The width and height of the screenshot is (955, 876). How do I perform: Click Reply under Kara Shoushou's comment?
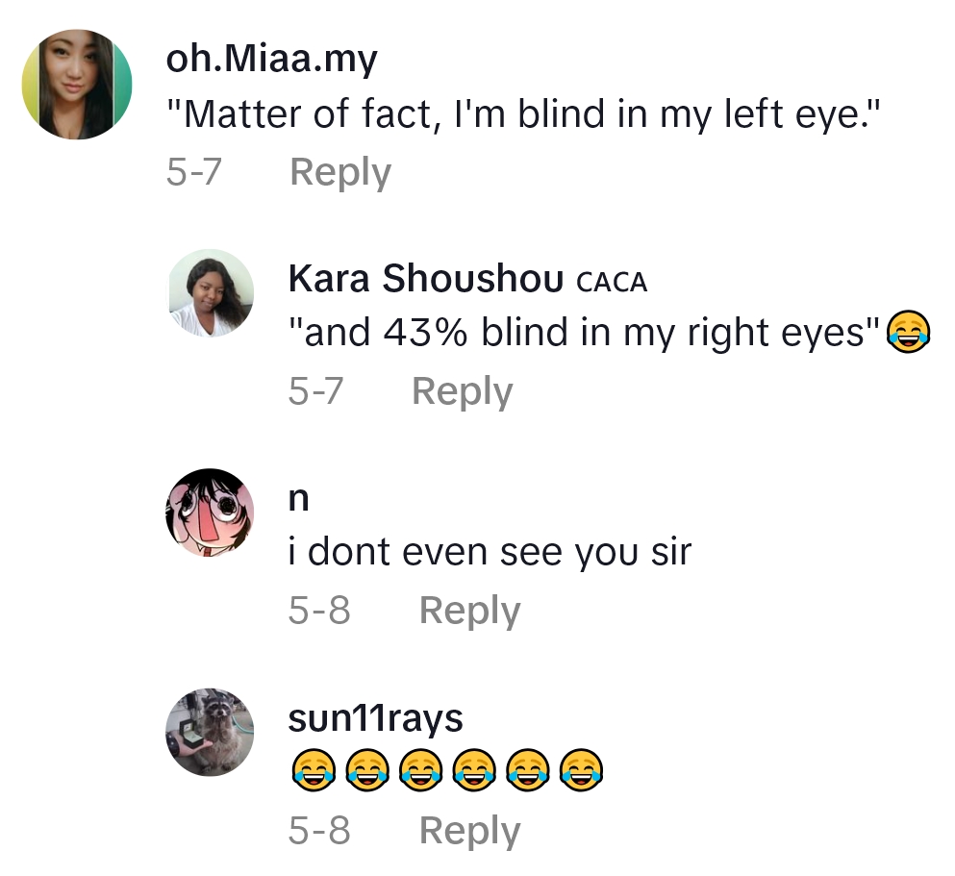(x=462, y=391)
